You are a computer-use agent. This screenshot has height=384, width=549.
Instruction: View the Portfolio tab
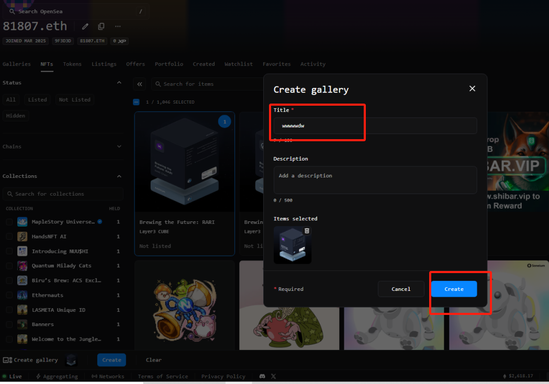click(x=169, y=64)
